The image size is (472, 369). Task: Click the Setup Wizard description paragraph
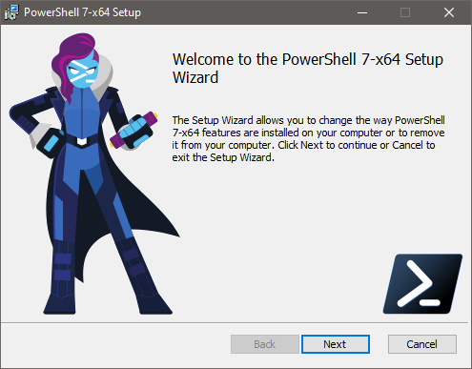tap(308, 138)
